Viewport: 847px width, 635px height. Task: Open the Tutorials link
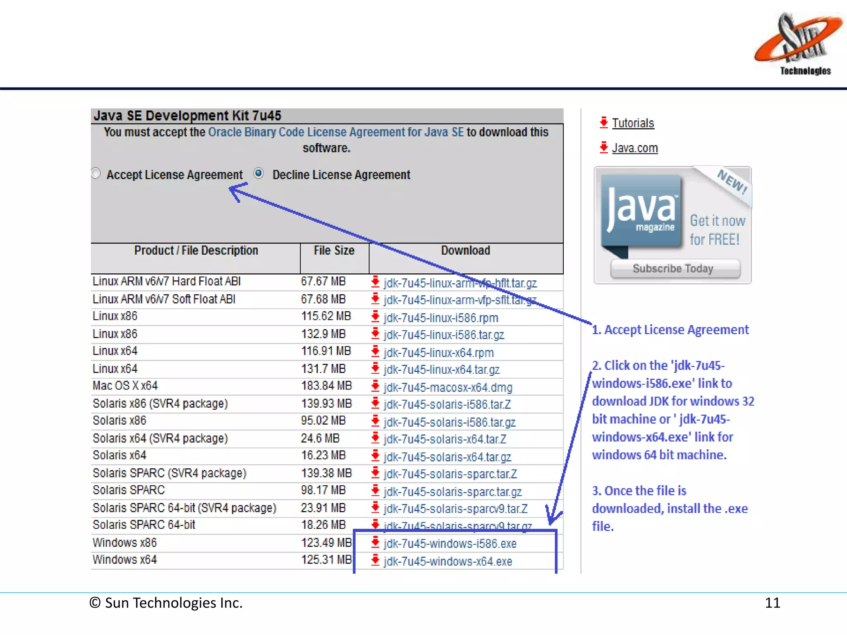point(633,123)
